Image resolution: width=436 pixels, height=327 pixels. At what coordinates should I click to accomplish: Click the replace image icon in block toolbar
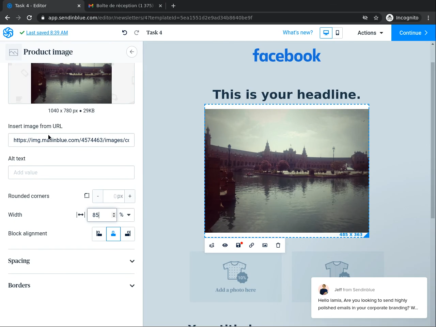(x=265, y=245)
